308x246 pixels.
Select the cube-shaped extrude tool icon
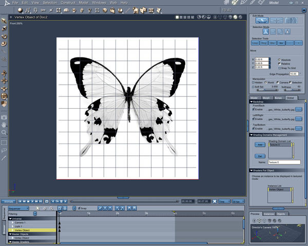tap(105, 10)
